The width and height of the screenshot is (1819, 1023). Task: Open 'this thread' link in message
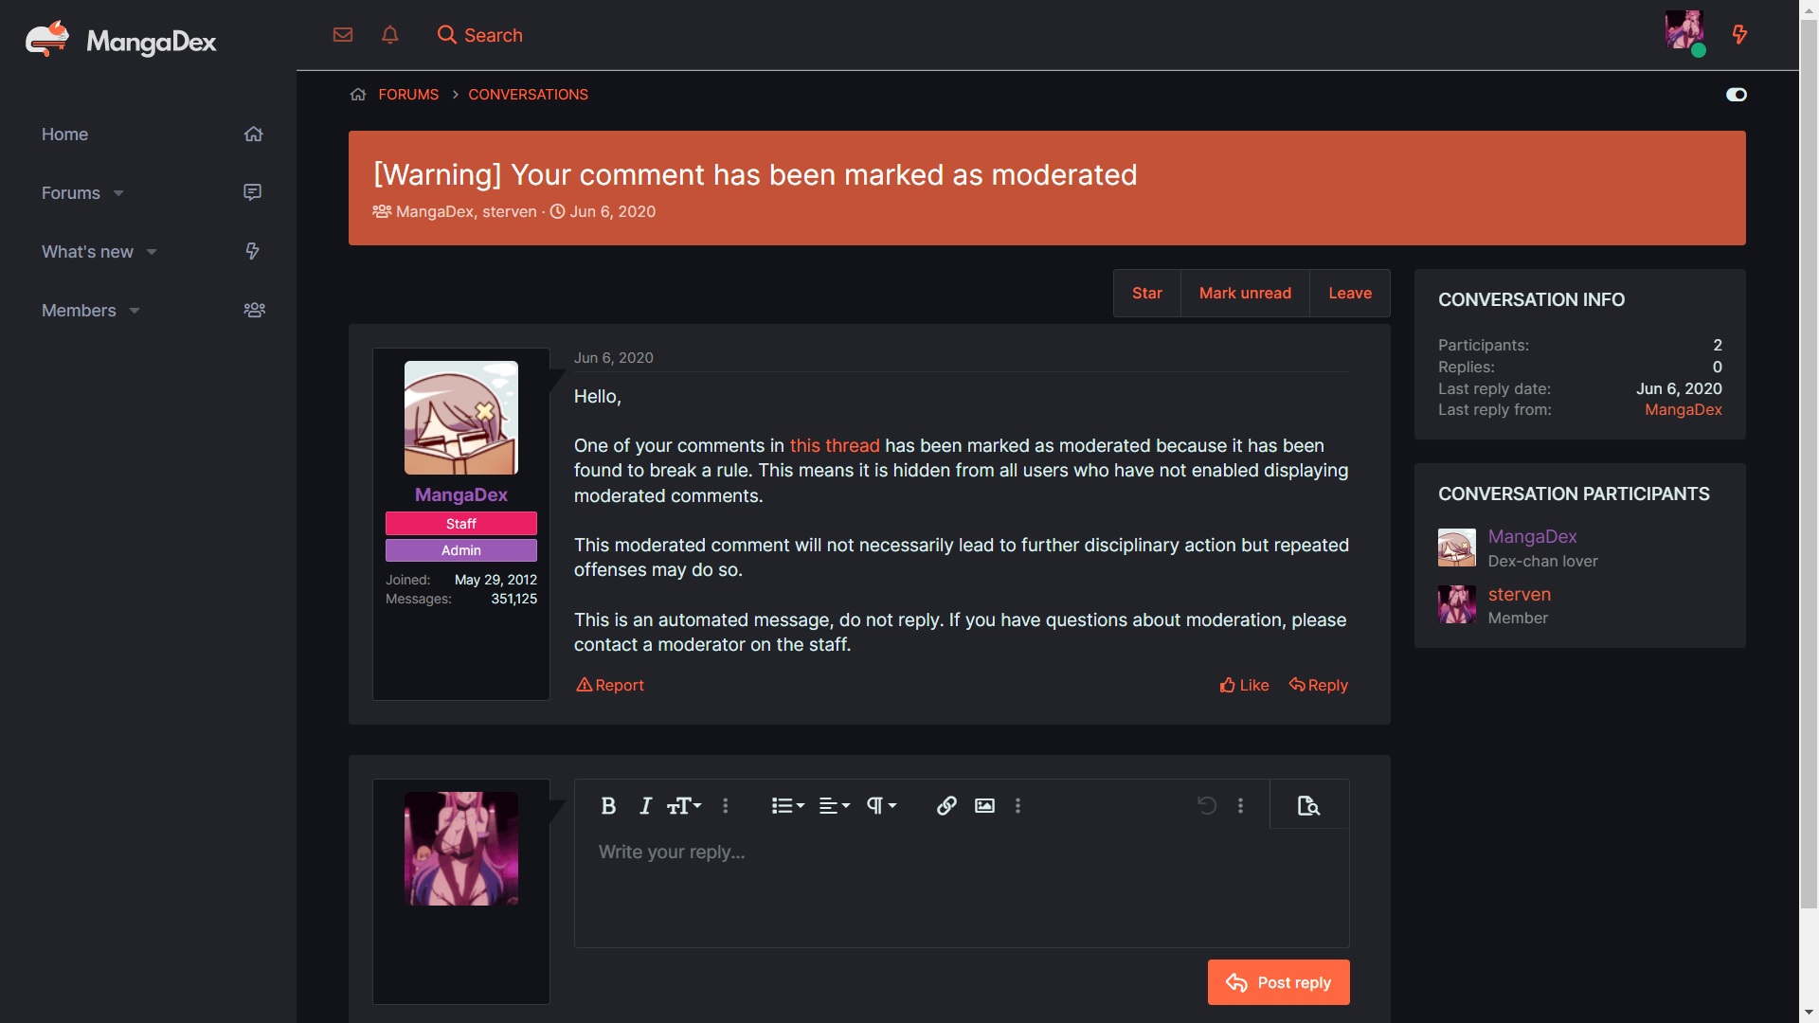point(835,446)
